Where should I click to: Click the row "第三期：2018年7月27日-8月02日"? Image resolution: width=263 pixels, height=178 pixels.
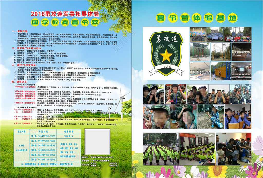pos(43,145)
